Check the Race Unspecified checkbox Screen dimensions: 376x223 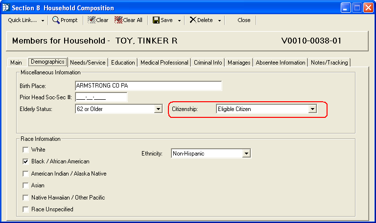pyautogui.click(x=25, y=209)
